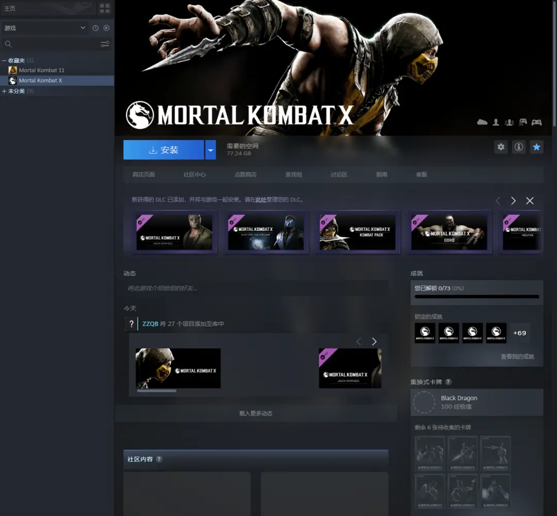Screen dimensions: 557x516
Task: Open the 游戏 filter dropdown
Action: [x=44, y=28]
